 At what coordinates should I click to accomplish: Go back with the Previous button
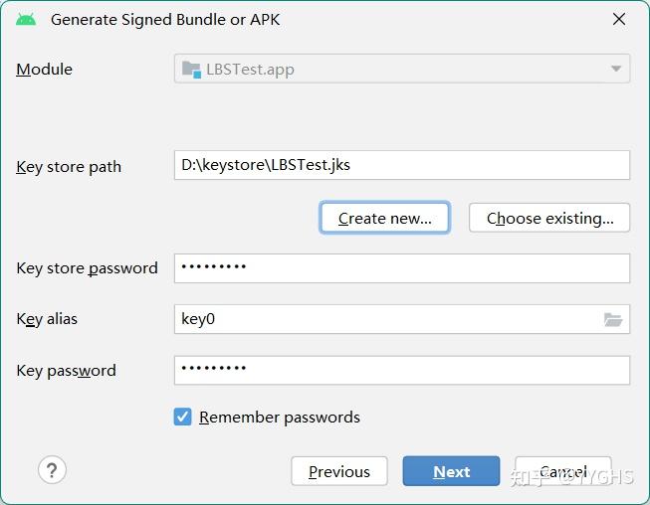338,472
